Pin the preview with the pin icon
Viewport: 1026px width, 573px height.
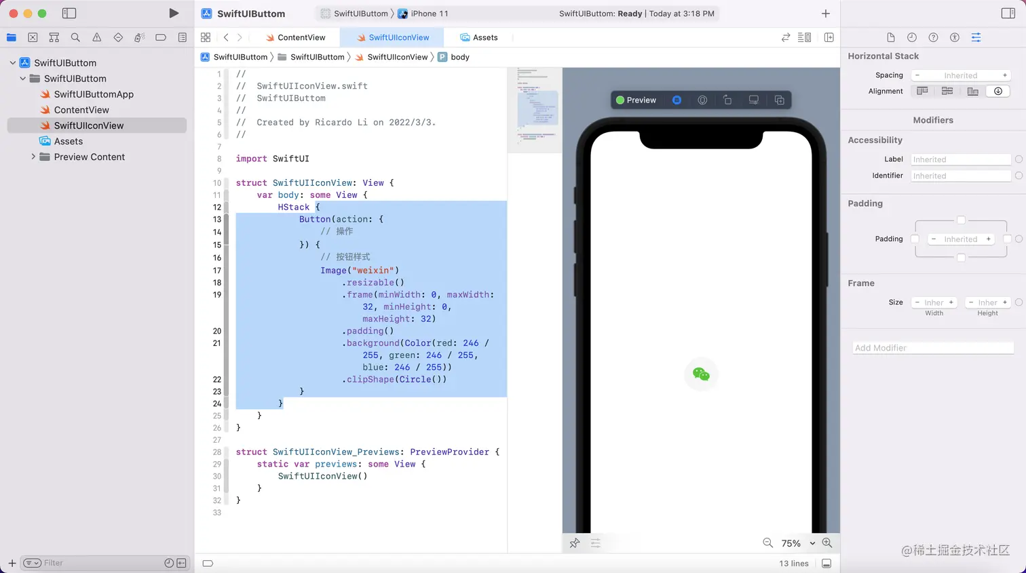point(575,542)
